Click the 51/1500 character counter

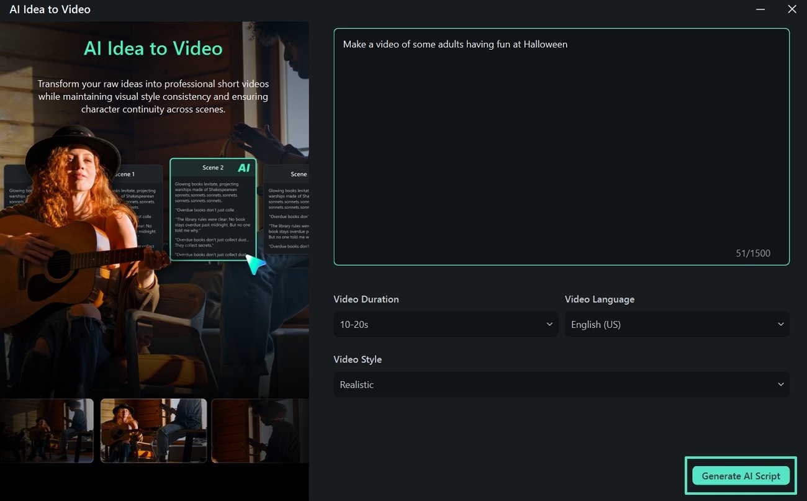point(753,253)
